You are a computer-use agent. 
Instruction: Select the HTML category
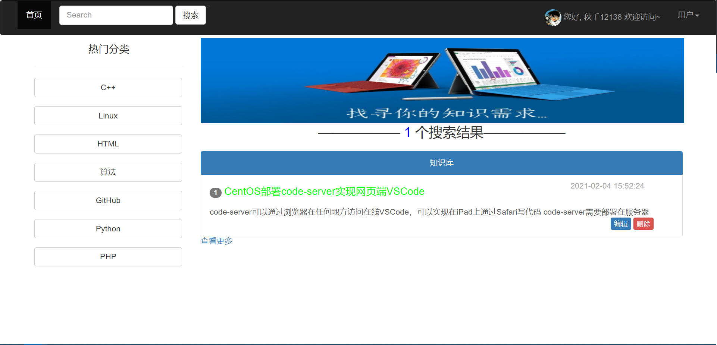coord(108,144)
